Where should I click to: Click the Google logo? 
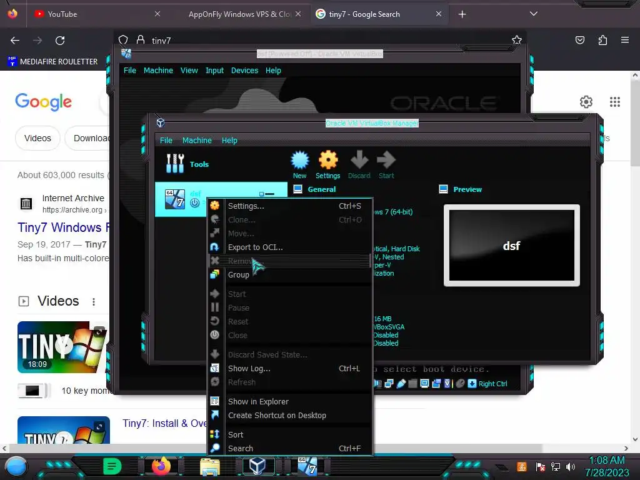click(43, 102)
